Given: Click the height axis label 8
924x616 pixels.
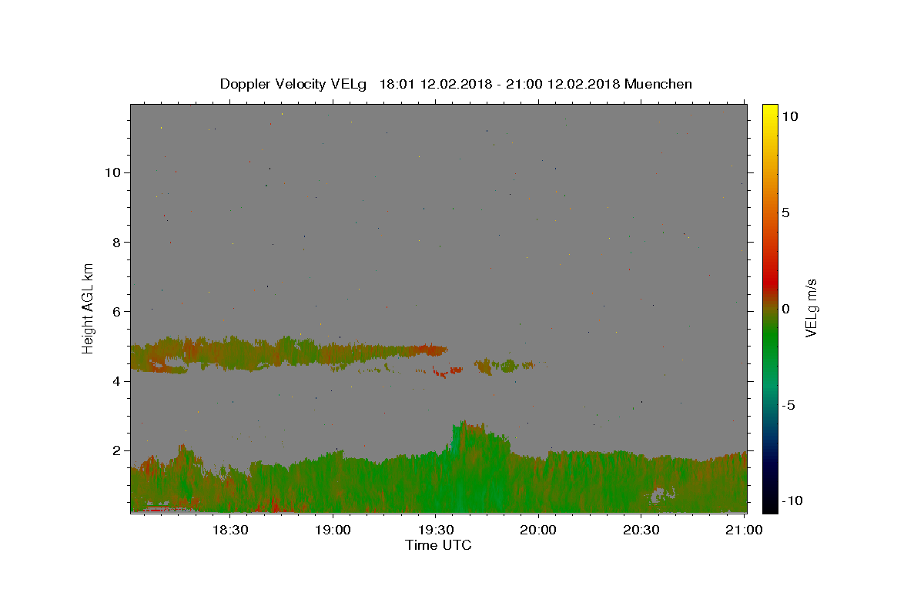Looking at the screenshot, I should click(x=115, y=242).
